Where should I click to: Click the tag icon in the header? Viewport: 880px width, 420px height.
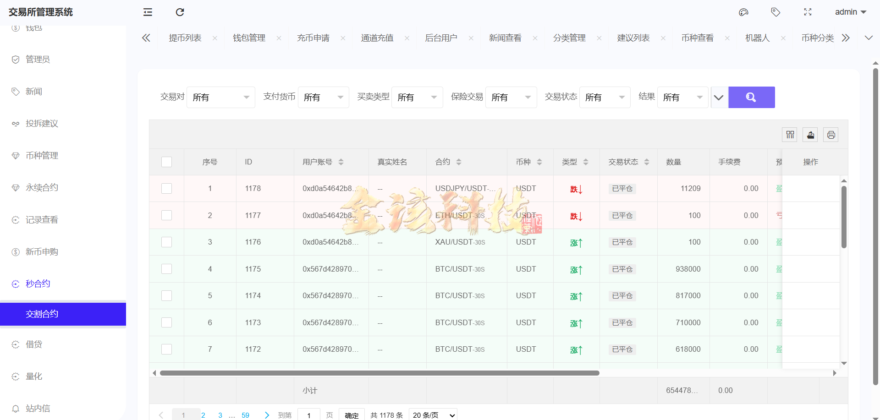pyautogui.click(x=776, y=12)
